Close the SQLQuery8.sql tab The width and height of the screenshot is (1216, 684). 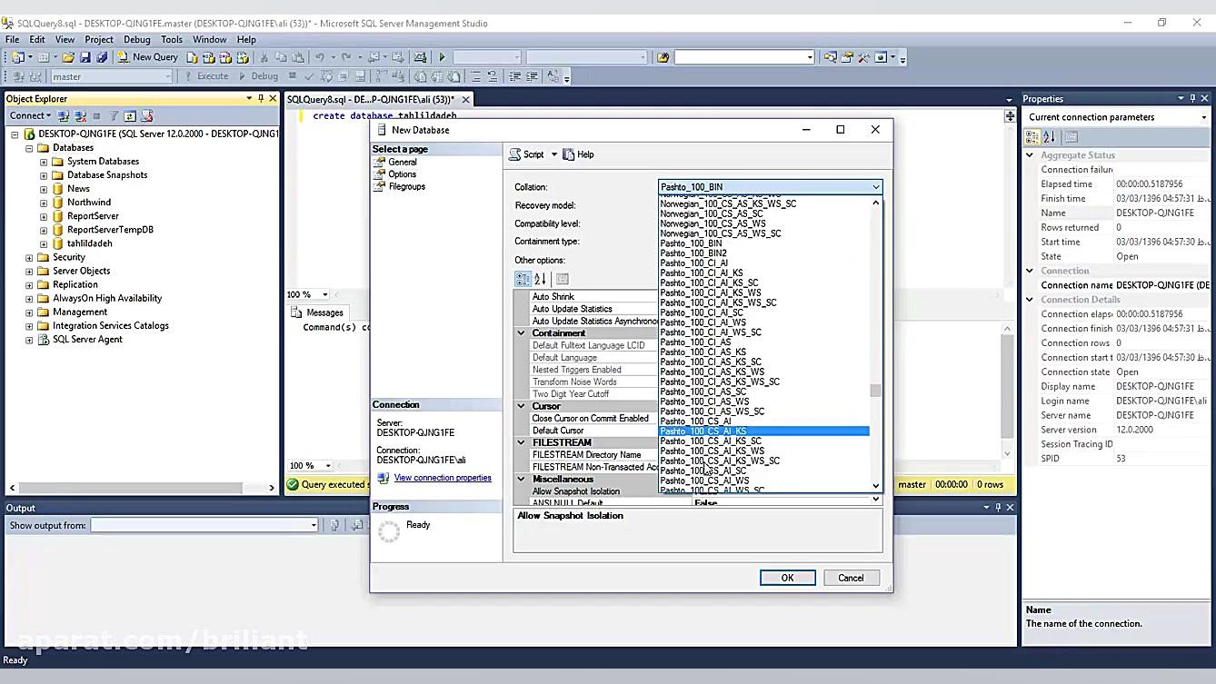pos(465,99)
